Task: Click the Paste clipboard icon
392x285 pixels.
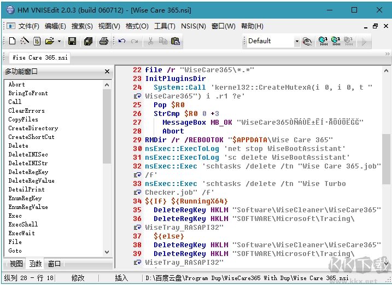Action: [175, 41]
